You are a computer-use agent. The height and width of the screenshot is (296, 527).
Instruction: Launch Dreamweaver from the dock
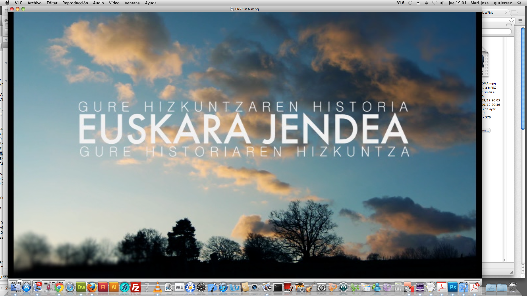[x=81, y=287]
